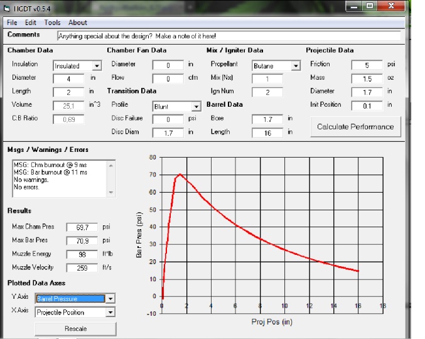
Task: Open the About menu
Action: point(78,23)
